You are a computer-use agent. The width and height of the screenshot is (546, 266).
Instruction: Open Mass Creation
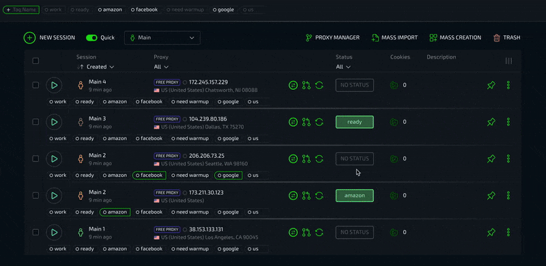455,37
